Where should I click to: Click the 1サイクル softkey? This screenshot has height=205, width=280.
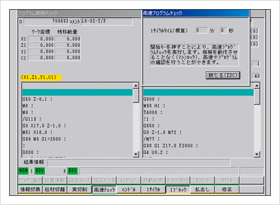[153, 189]
